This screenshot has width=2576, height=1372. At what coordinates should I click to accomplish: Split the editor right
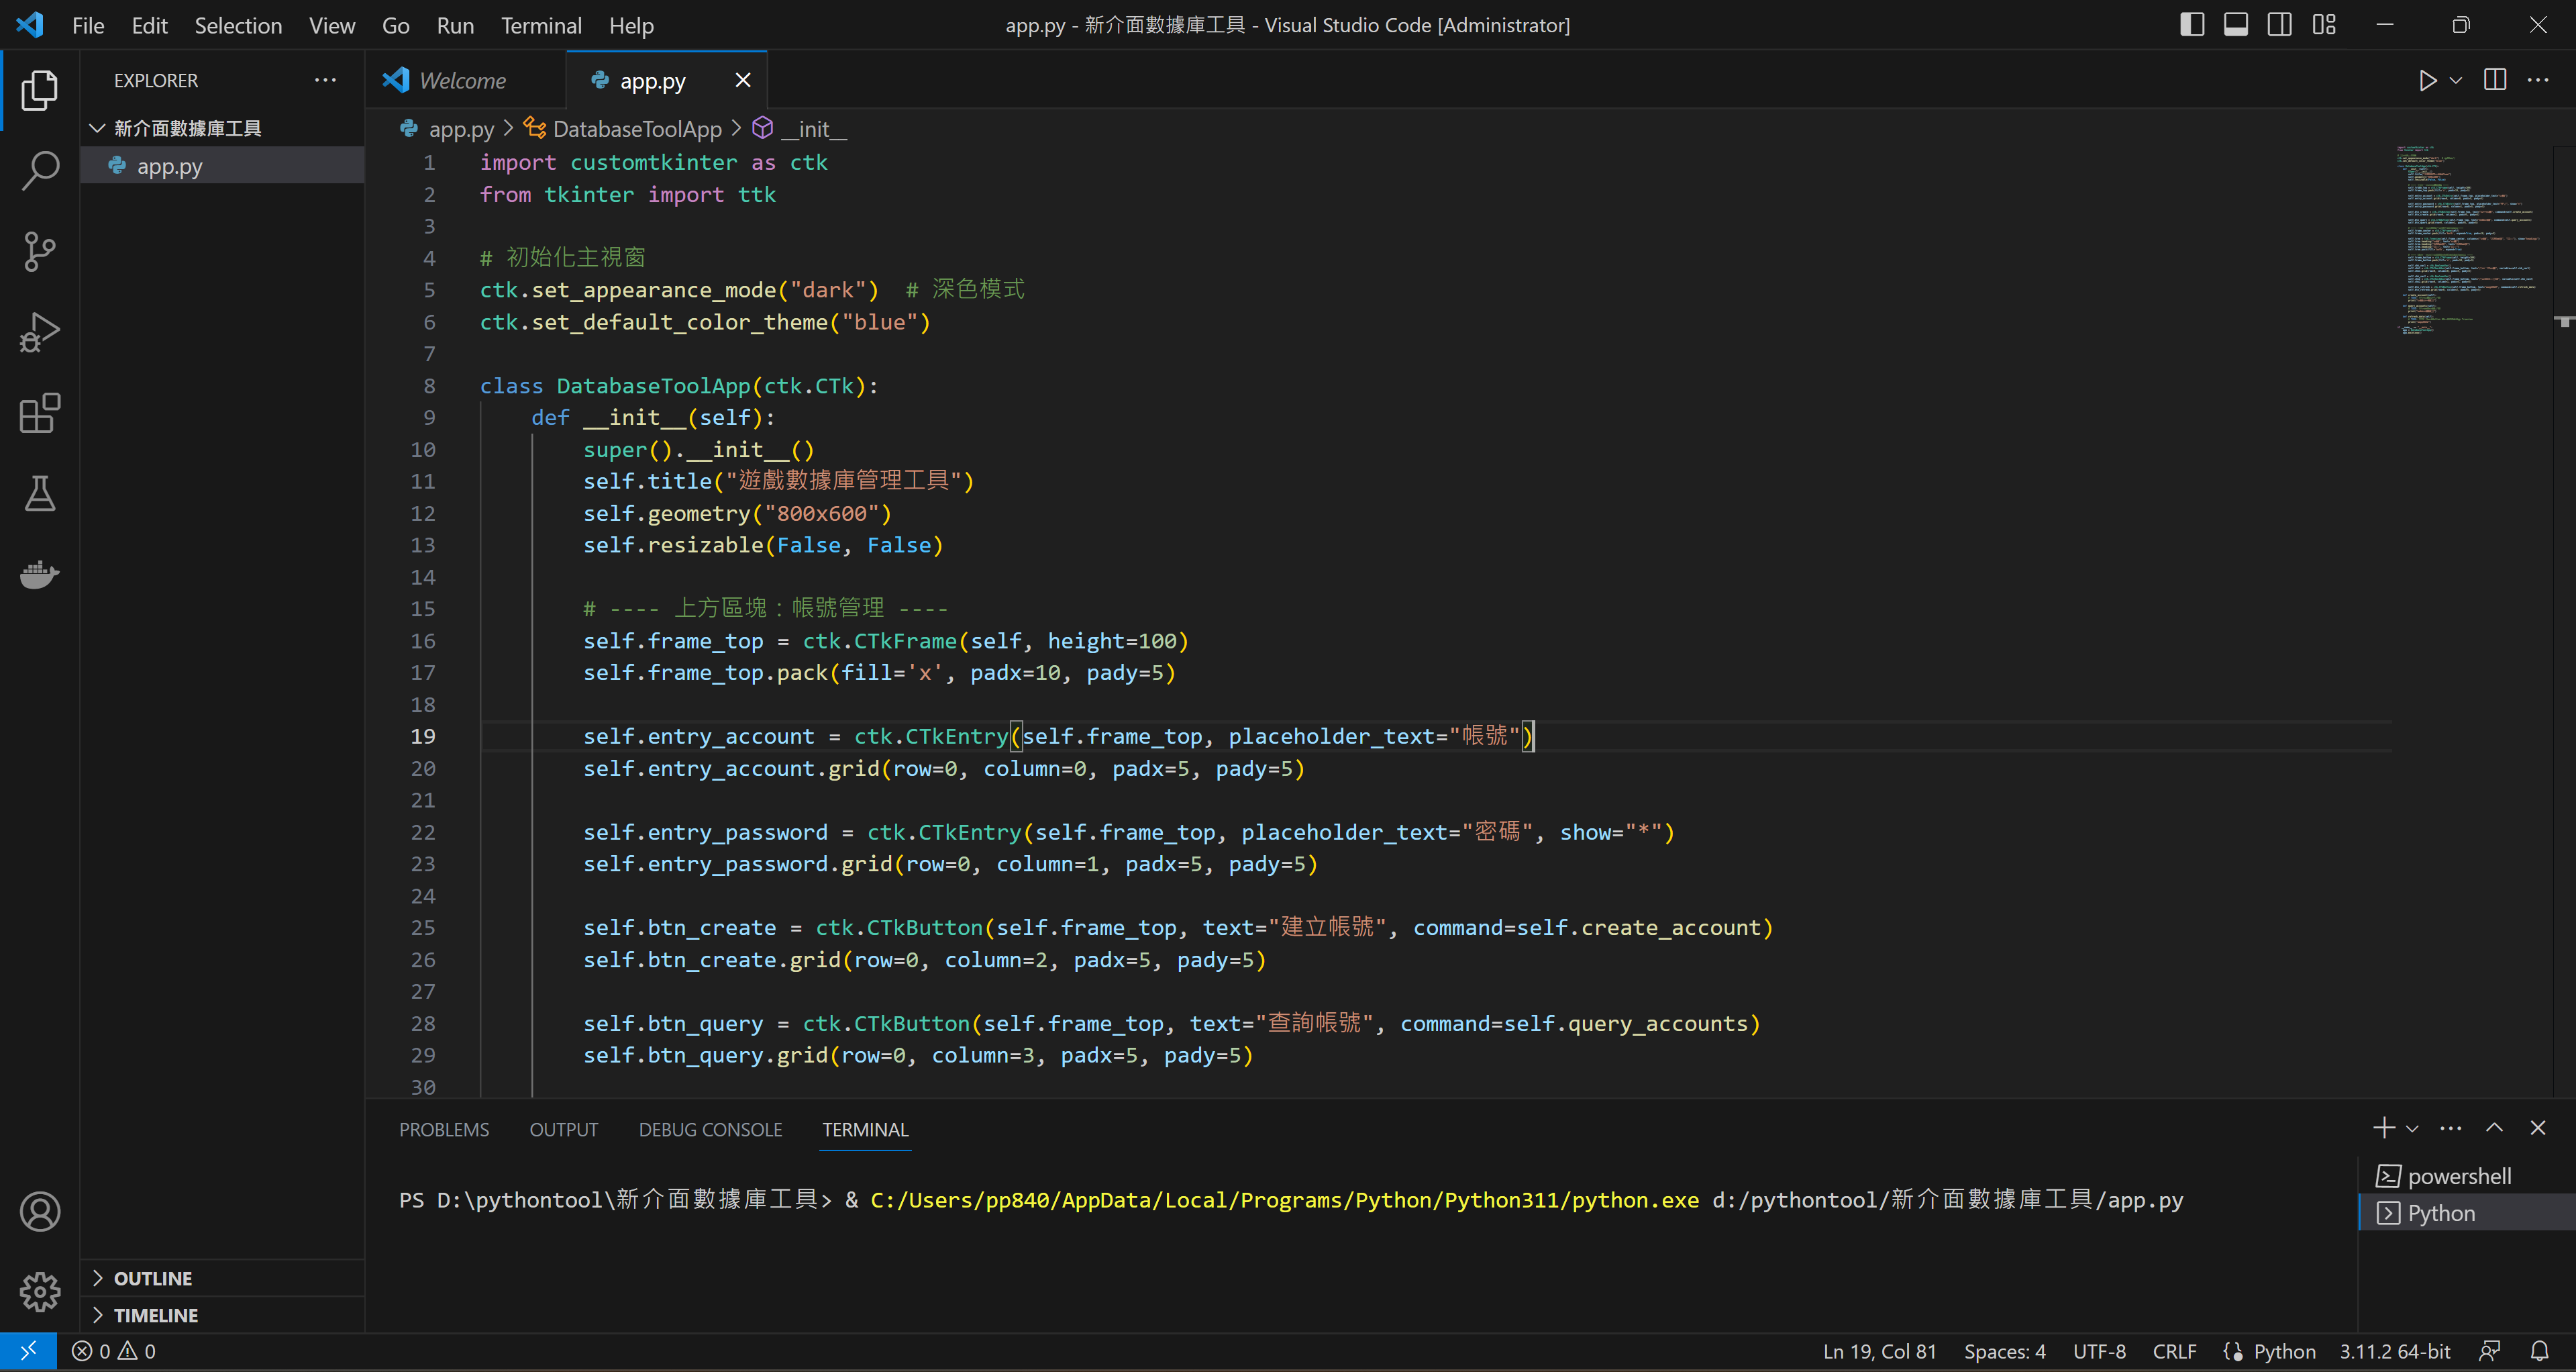click(x=2495, y=80)
